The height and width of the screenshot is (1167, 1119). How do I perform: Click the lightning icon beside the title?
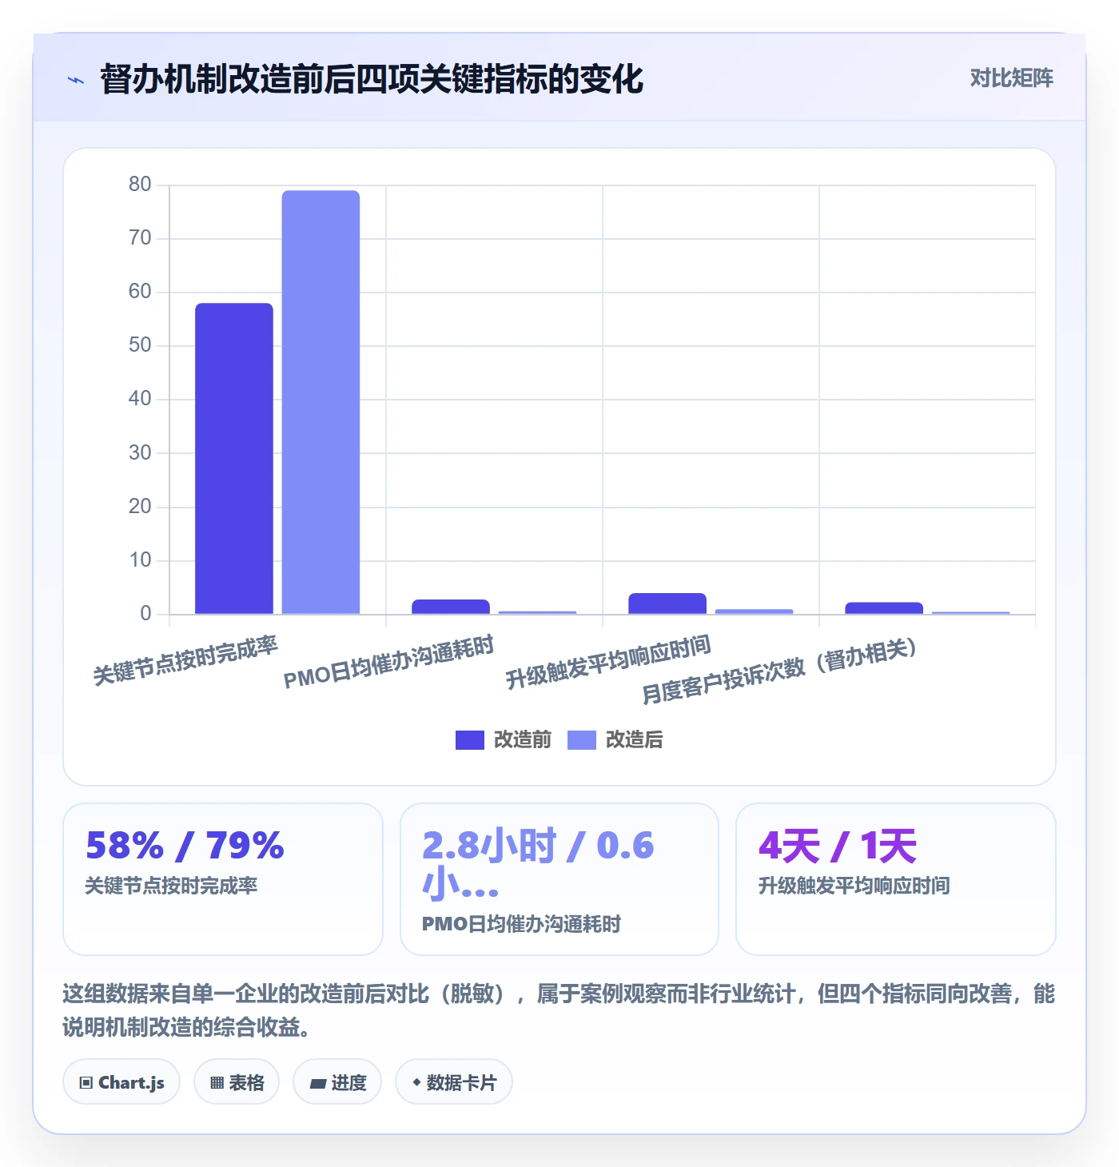(76, 80)
